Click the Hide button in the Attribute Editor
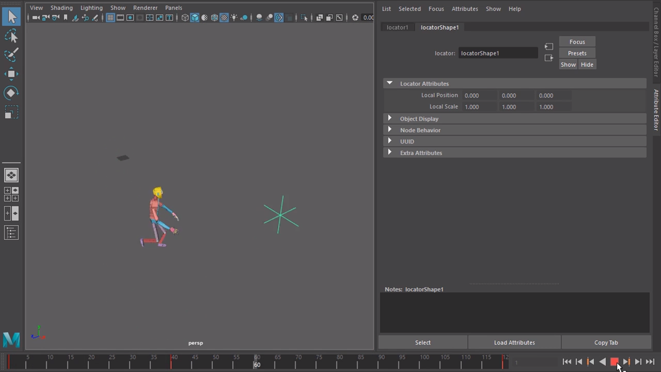 point(587,64)
